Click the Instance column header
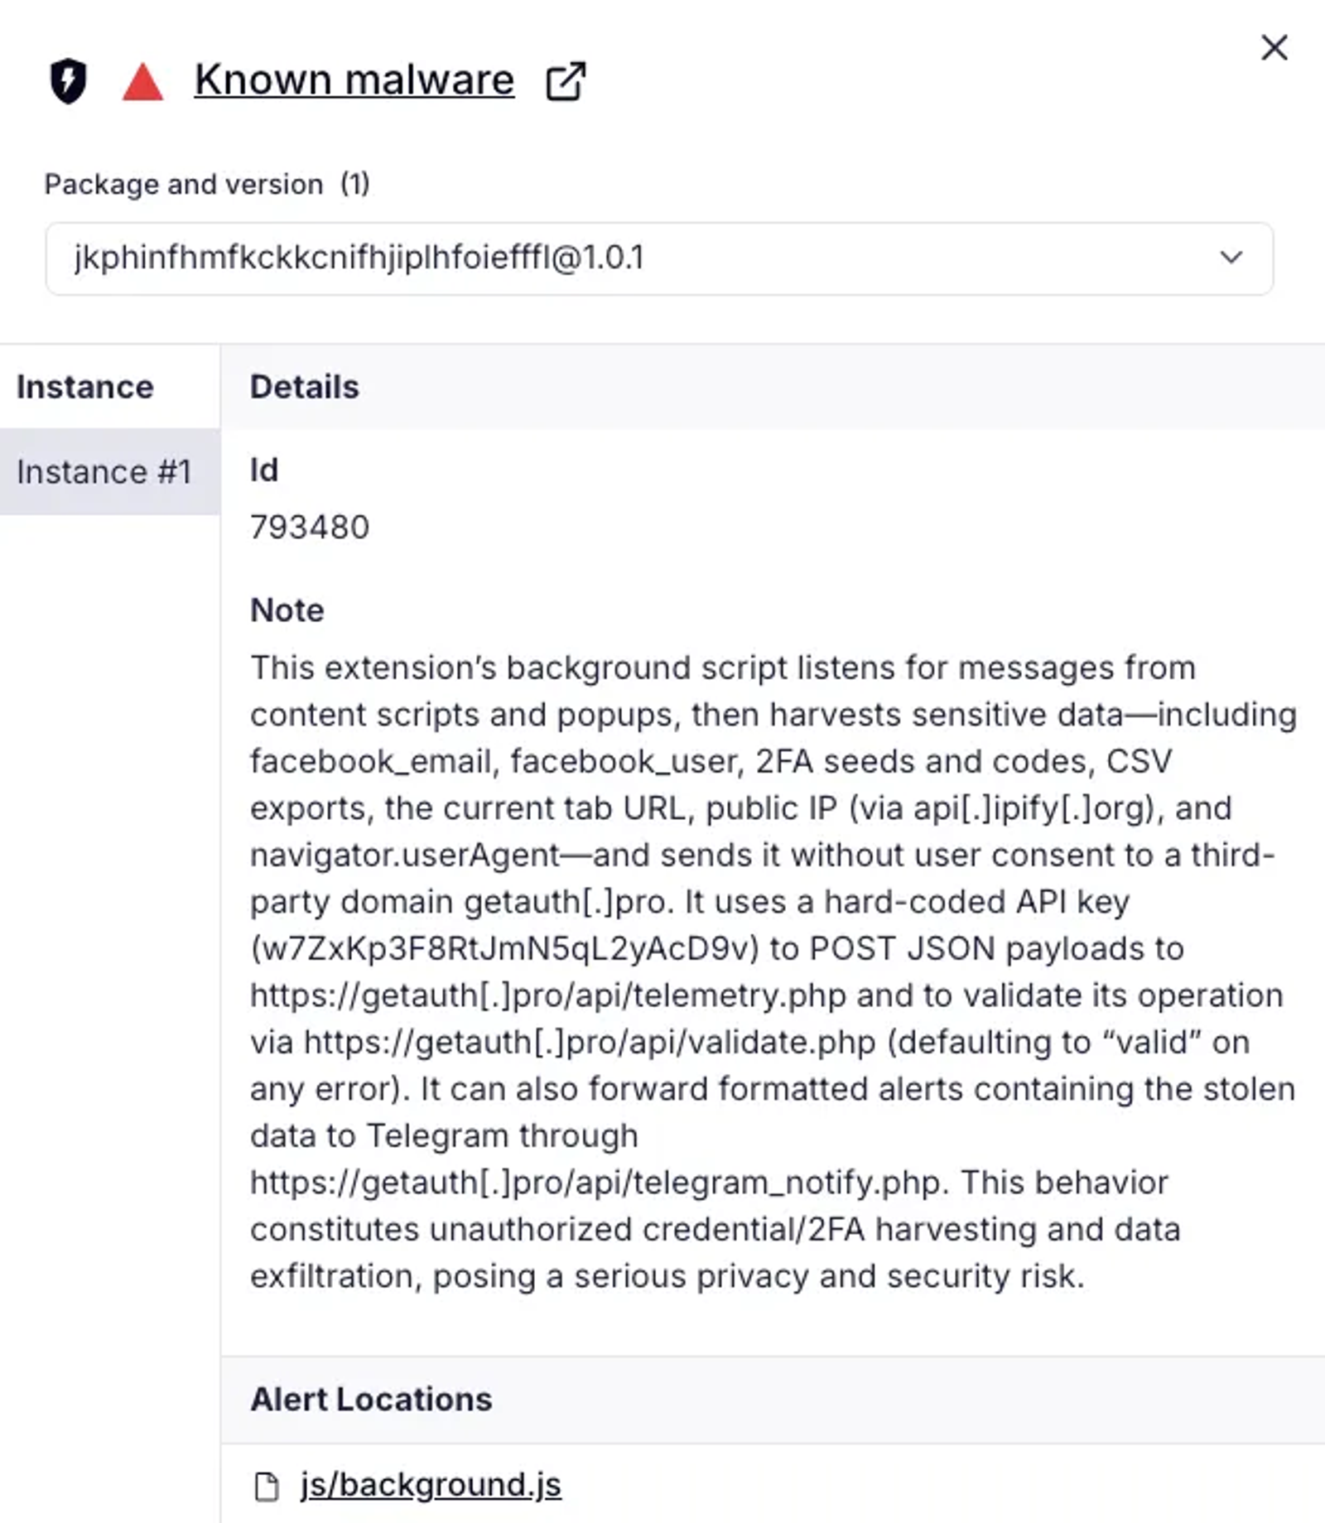This screenshot has width=1325, height=1523. (x=85, y=387)
